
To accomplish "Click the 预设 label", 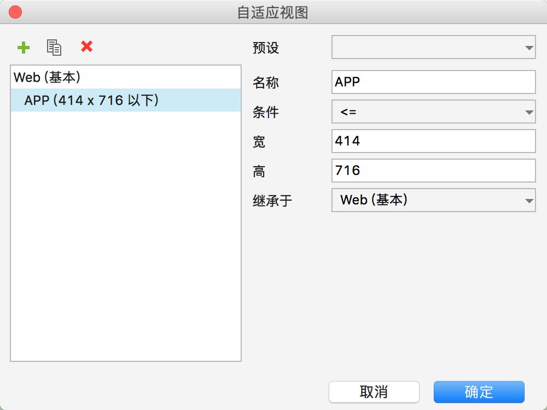I will tap(266, 48).
